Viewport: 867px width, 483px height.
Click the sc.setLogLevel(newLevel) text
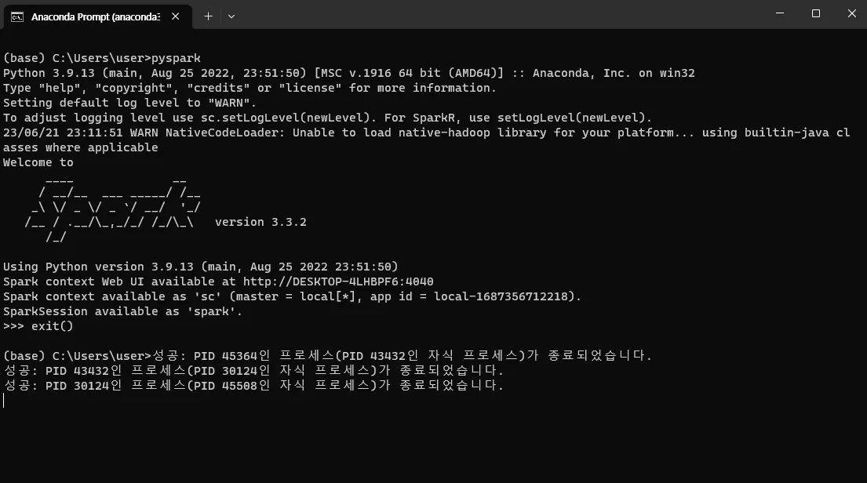[286, 118]
